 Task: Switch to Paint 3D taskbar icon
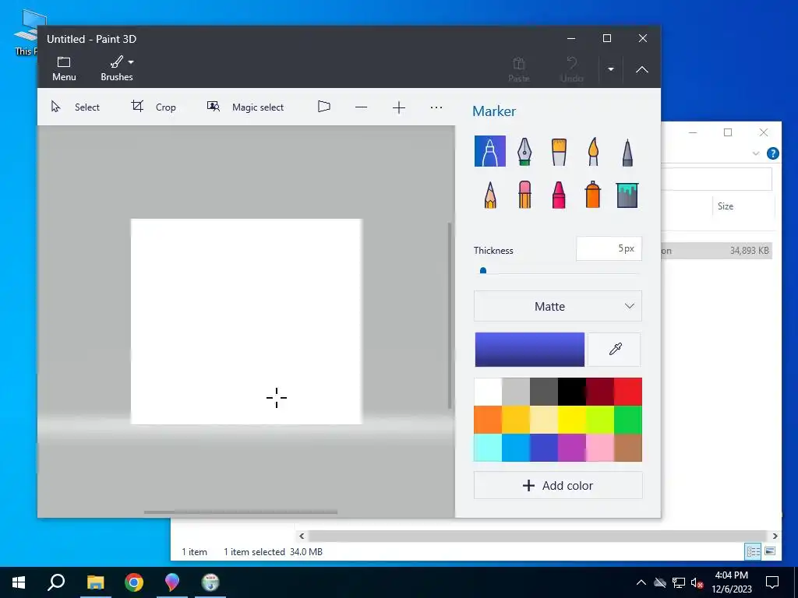pos(172,582)
